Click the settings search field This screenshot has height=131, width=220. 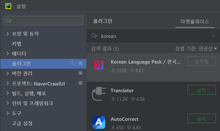43,21
